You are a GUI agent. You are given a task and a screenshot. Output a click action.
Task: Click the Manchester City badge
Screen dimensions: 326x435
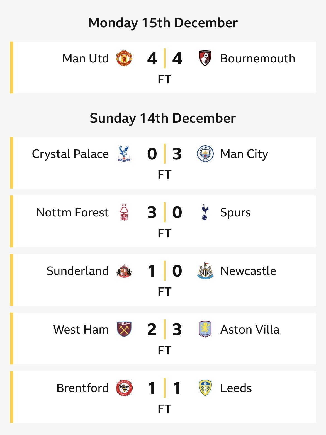click(x=205, y=154)
